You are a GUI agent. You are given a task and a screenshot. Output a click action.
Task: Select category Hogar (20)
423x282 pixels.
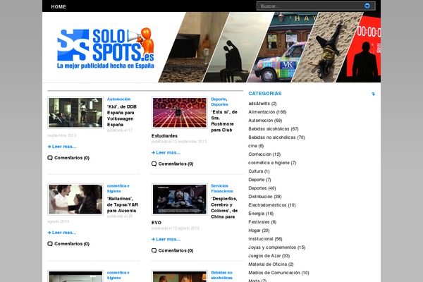tap(259, 231)
